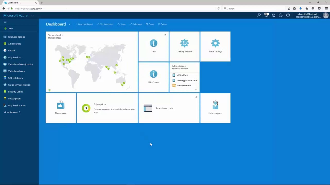330x185 pixels.
Task: Click New dashboard in the toolbar
Action: (x=84, y=24)
